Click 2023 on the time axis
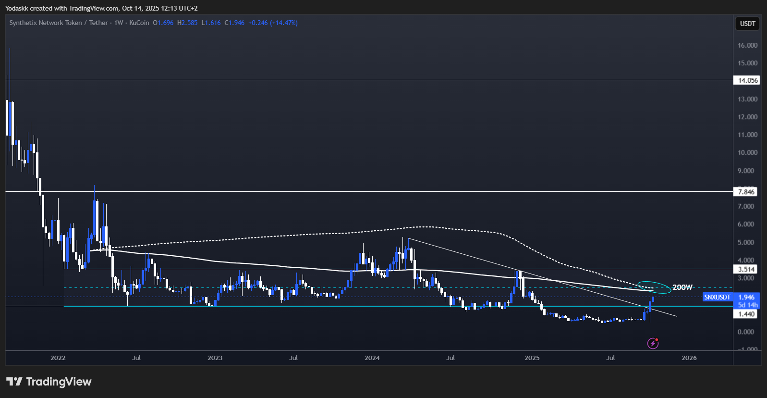Screen dimensions: 767x398 pyautogui.click(x=215, y=358)
